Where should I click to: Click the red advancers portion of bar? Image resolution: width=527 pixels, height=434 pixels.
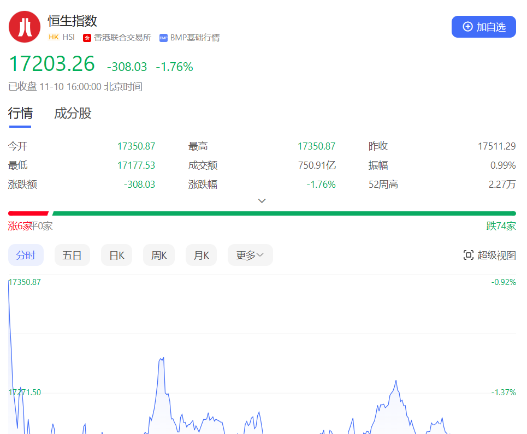(x=27, y=213)
